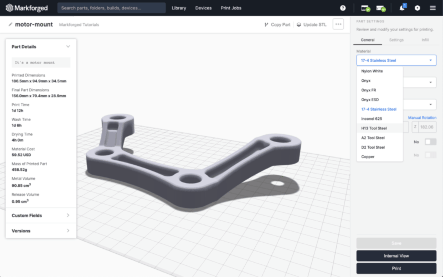The height and width of the screenshot is (277, 443).
Task: Click the Internal View button
Action: pyautogui.click(x=396, y=256)
